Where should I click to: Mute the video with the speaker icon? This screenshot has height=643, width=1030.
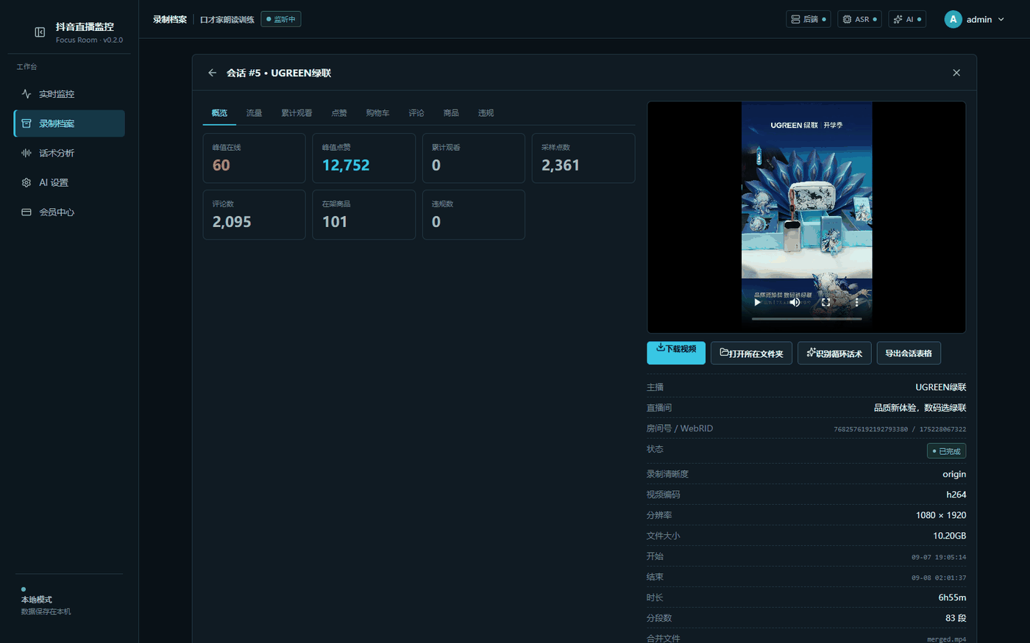click(x=795, y=302)
